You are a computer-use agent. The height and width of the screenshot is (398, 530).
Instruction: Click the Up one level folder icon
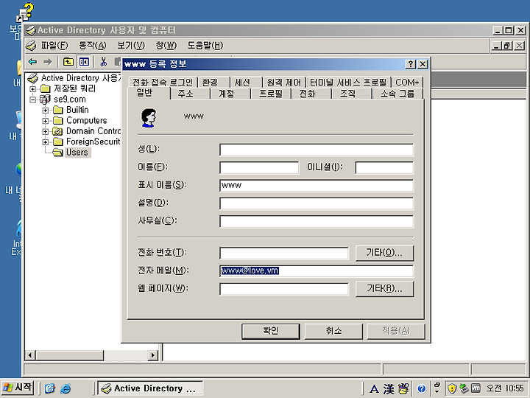click(x=68, y=62)
